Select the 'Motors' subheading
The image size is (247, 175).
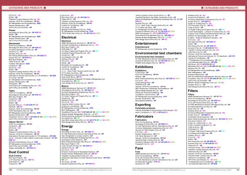[x=65, y=86]
